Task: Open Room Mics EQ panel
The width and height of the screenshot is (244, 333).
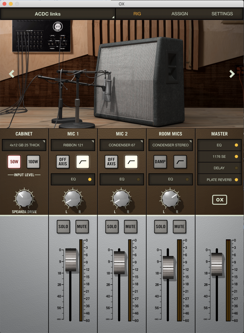Action: [171, 179]
